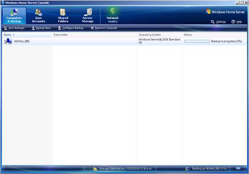The image size is (249, 174).
Task: Click the "Backup in progress (1%)" status text
Action: click(226, 41)
